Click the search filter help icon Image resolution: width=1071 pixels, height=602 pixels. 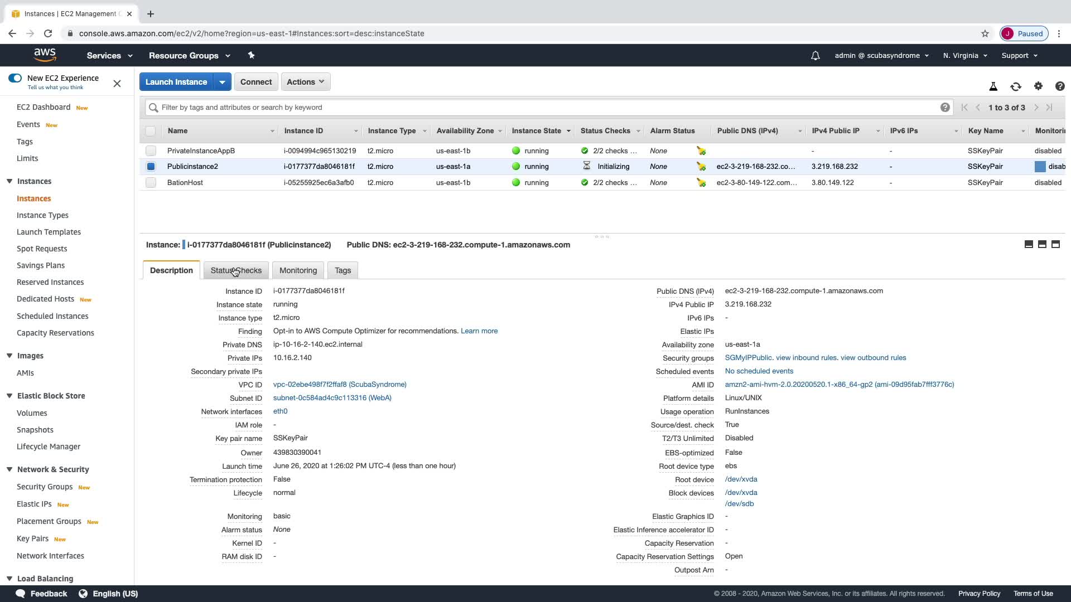944,108
